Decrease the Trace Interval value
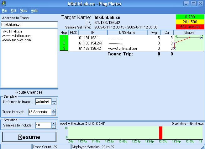The height and width of the screenshot is (149, 205). [x=54, y=113]
